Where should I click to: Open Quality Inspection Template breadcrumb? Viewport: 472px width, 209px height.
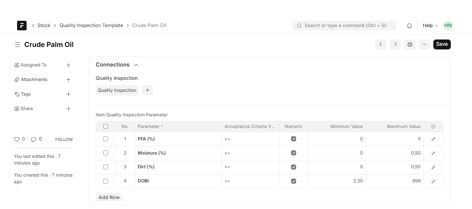(91, 25)
